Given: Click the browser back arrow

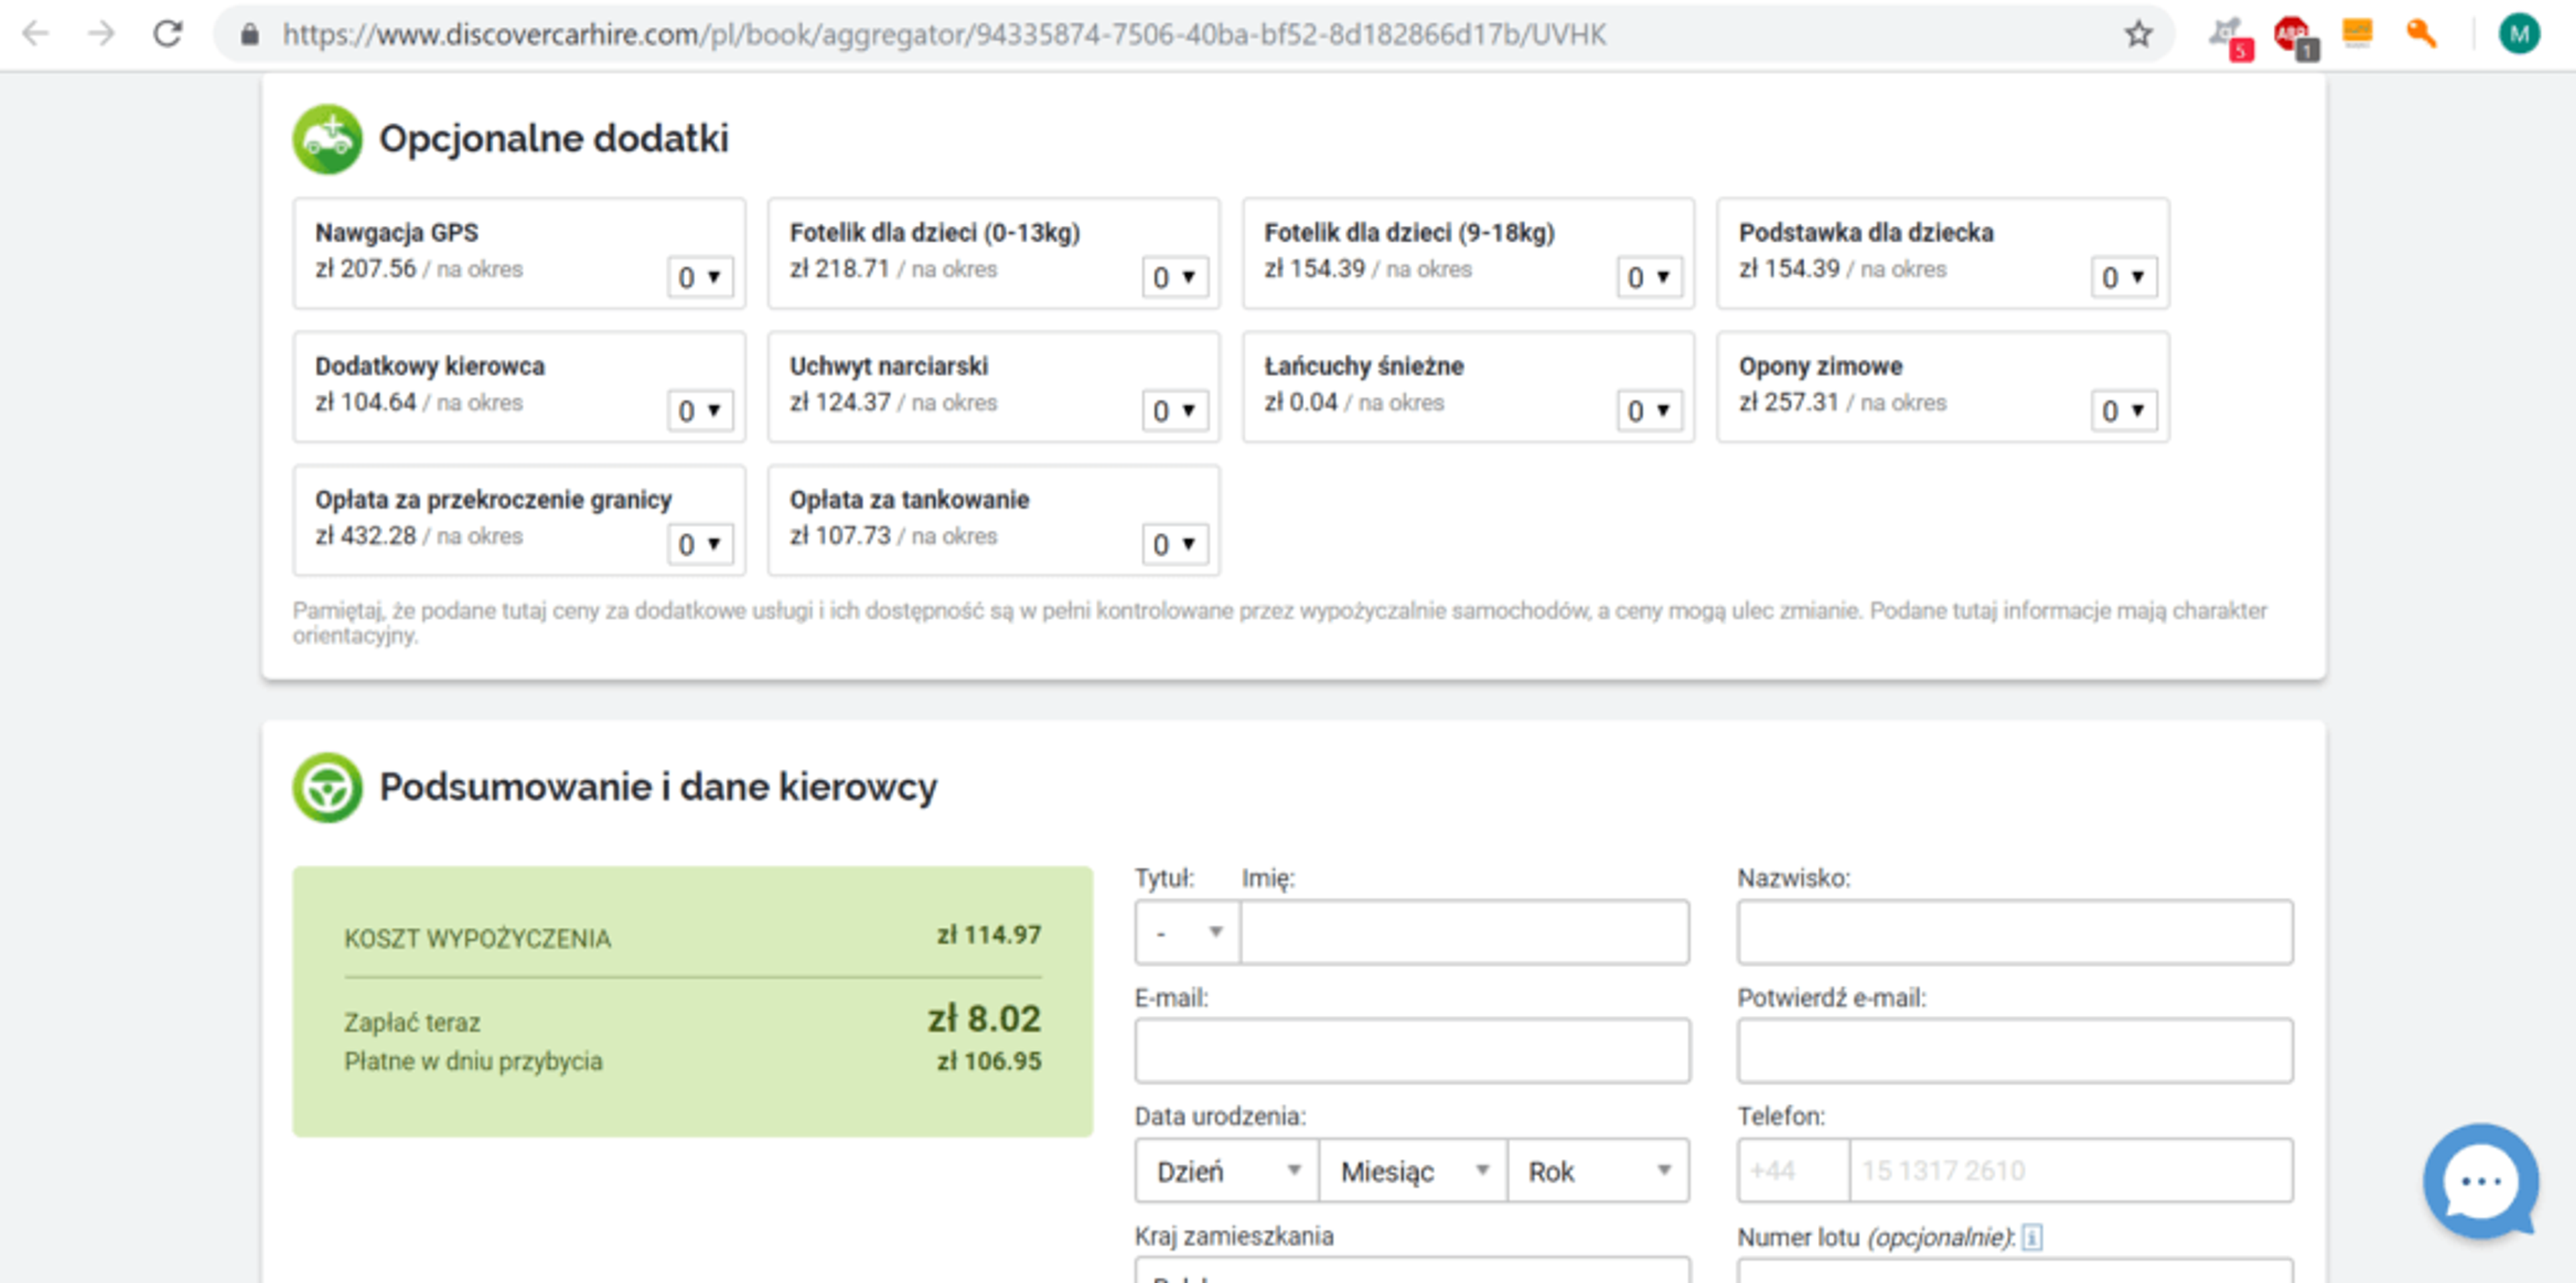Looking at the screenshot, I should coord(36,34).
